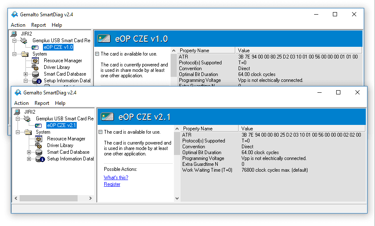Collapse Gemplus USB reader node in back window
Viewport: 375px width, 226px height.
point(14,41)
